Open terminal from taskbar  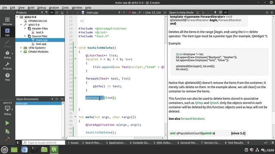(x=34, y=150)
